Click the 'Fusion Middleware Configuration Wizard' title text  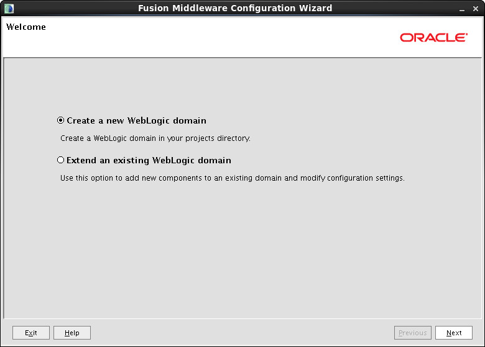click(235, 8)
